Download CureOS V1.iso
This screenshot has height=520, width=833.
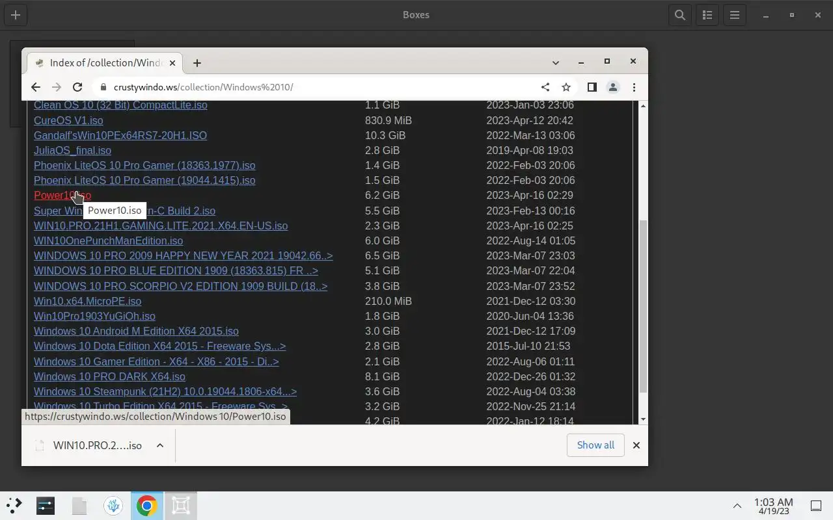(x=68, y=120)
